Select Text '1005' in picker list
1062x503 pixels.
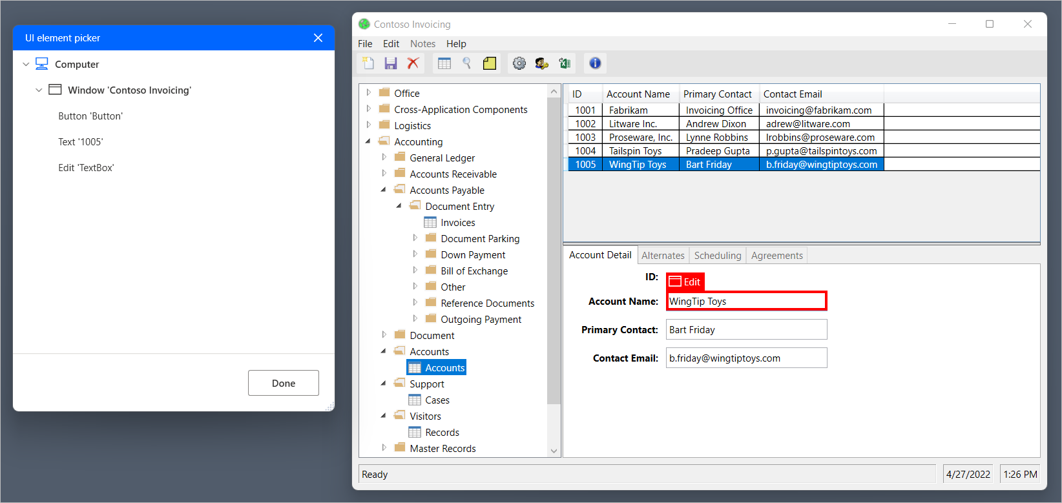pos(81,142)
